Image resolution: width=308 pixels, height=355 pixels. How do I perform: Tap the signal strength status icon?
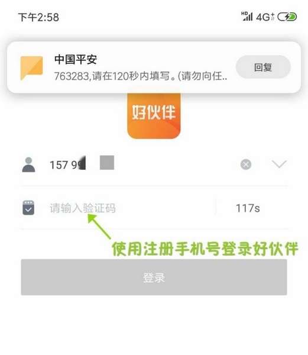247,17
